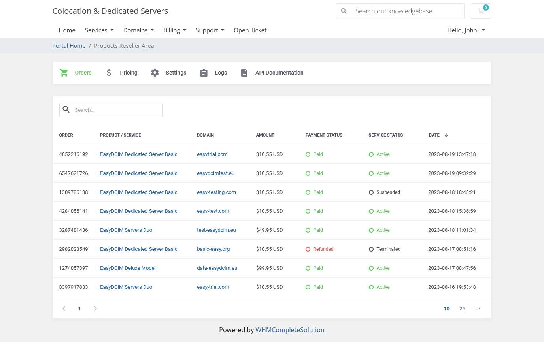Viewport: 544px width, 342px height.
Task: Open EasyDCIM Servers Duo for test-easydcim.eu
Action: point(126,230)
